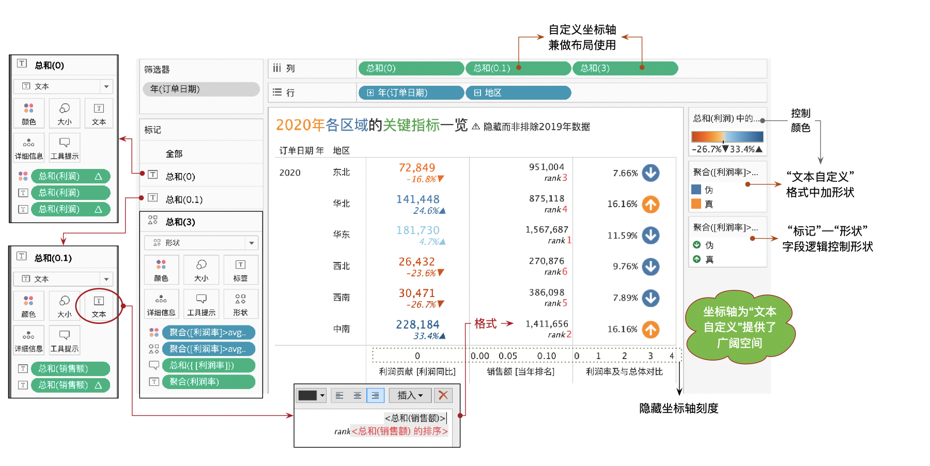This screenshot has height=466, width=930.
Task: Toggle left alignment in the label format toolbar
Action: 339,395
